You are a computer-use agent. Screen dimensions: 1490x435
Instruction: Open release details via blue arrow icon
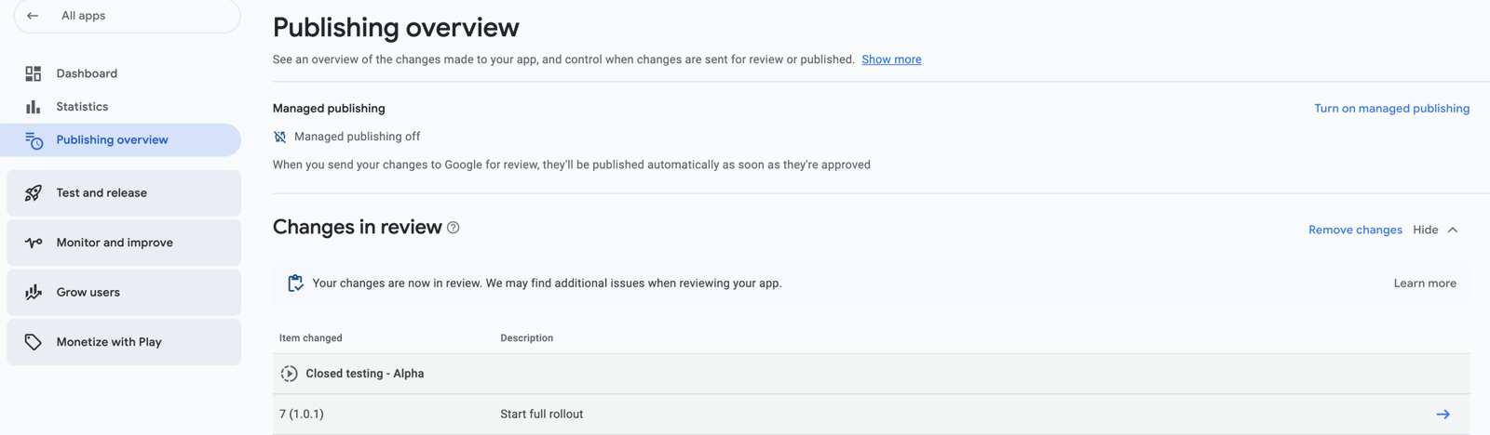tap(1443, 415)
